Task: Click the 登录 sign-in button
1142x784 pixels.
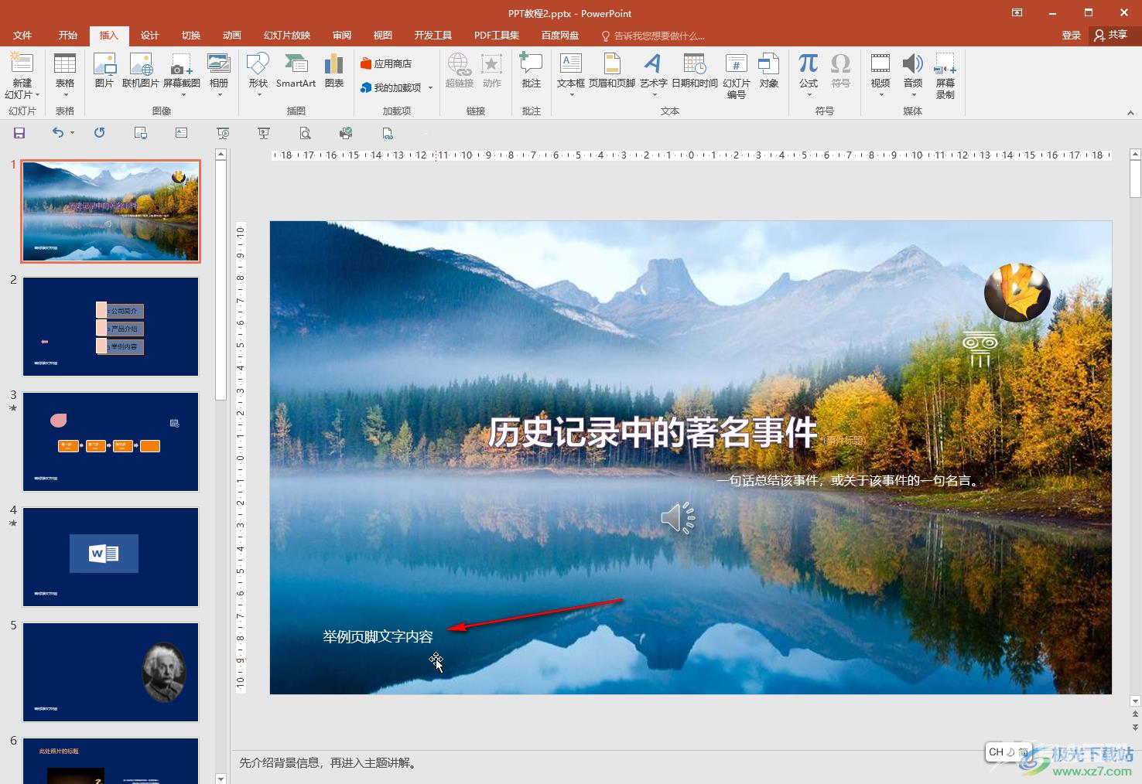Action: 1072,36
